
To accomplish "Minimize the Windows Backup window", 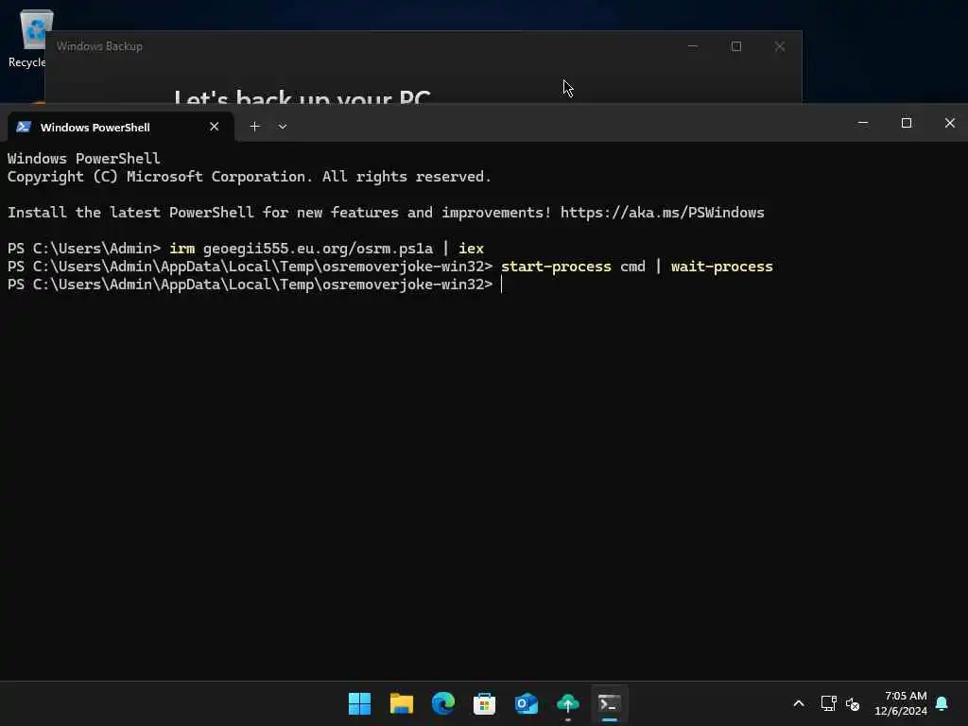I will pyautogui.click(x=693, y=46).
